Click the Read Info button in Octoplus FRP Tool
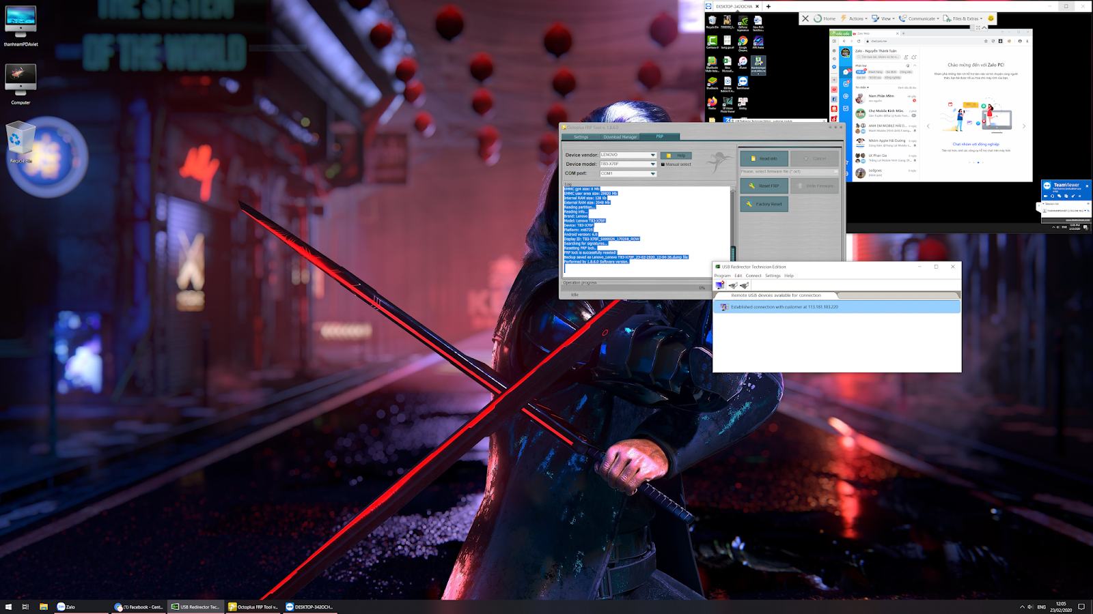 coord(764,158)
